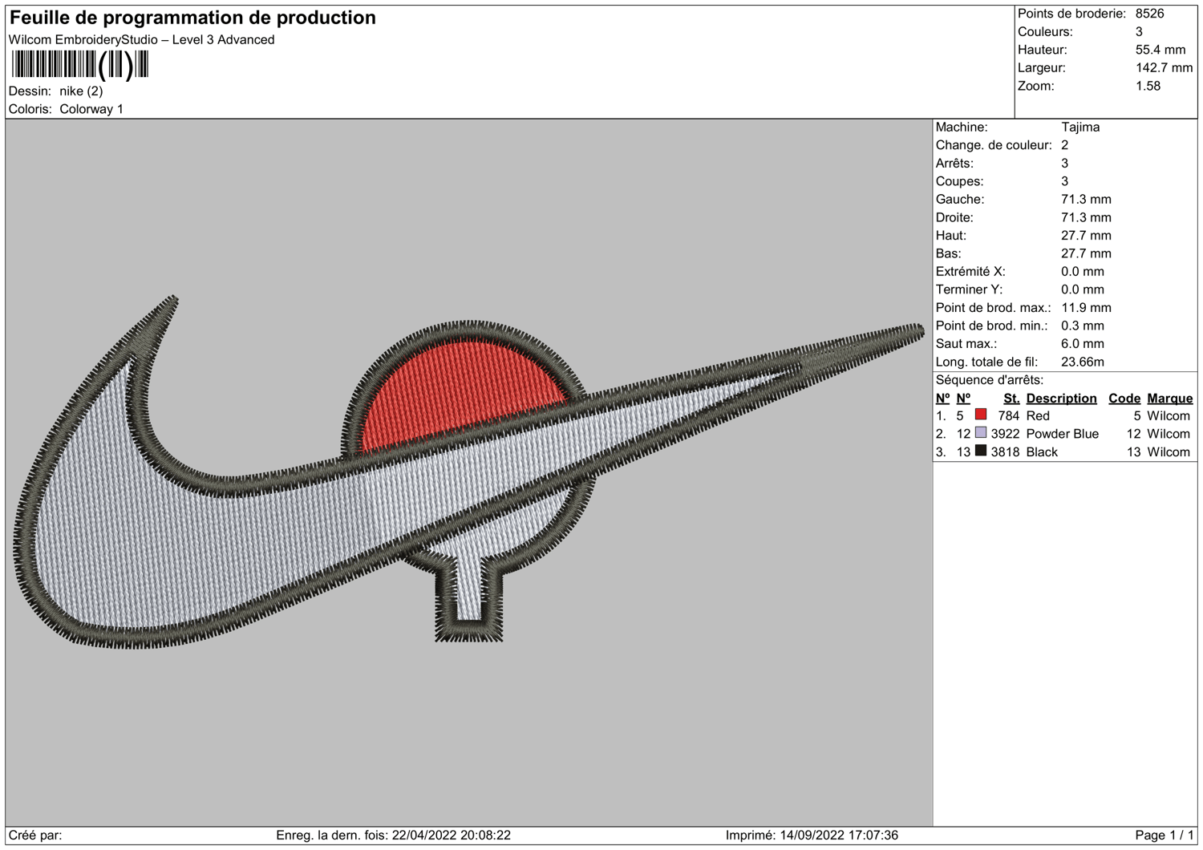Select the 'Machine:' label

tap(962, 127)
